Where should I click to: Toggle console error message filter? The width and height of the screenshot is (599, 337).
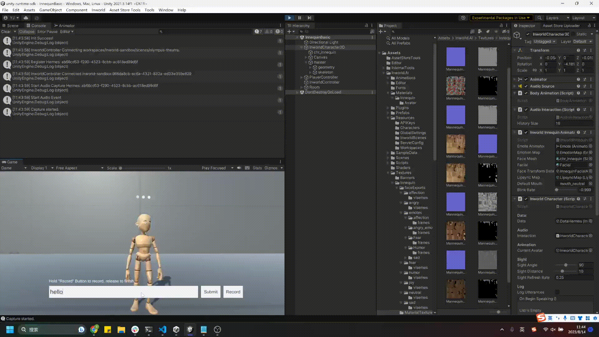click(279, 32)
